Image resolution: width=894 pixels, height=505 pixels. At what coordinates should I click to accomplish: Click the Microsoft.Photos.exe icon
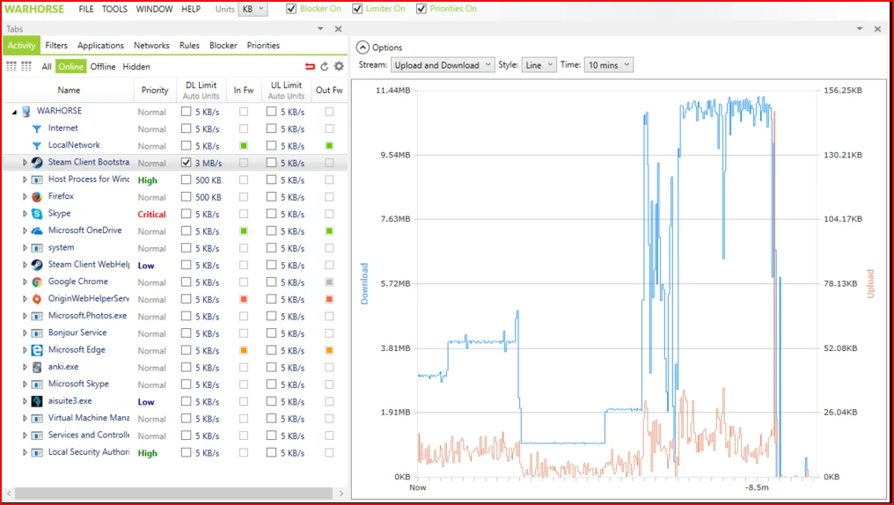(x=37, y=317)
